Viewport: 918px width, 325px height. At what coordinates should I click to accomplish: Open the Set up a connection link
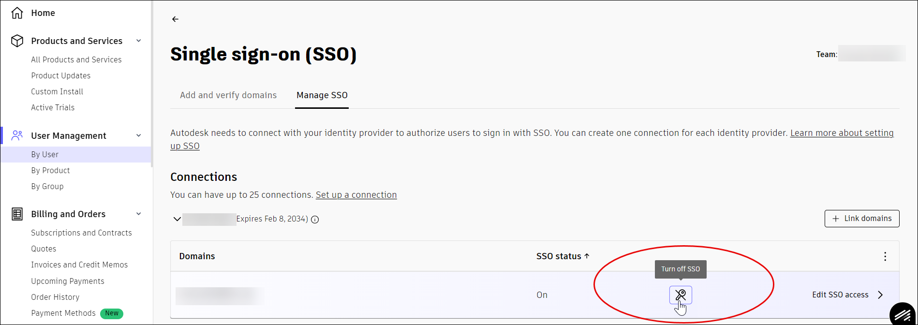(356, 195)
